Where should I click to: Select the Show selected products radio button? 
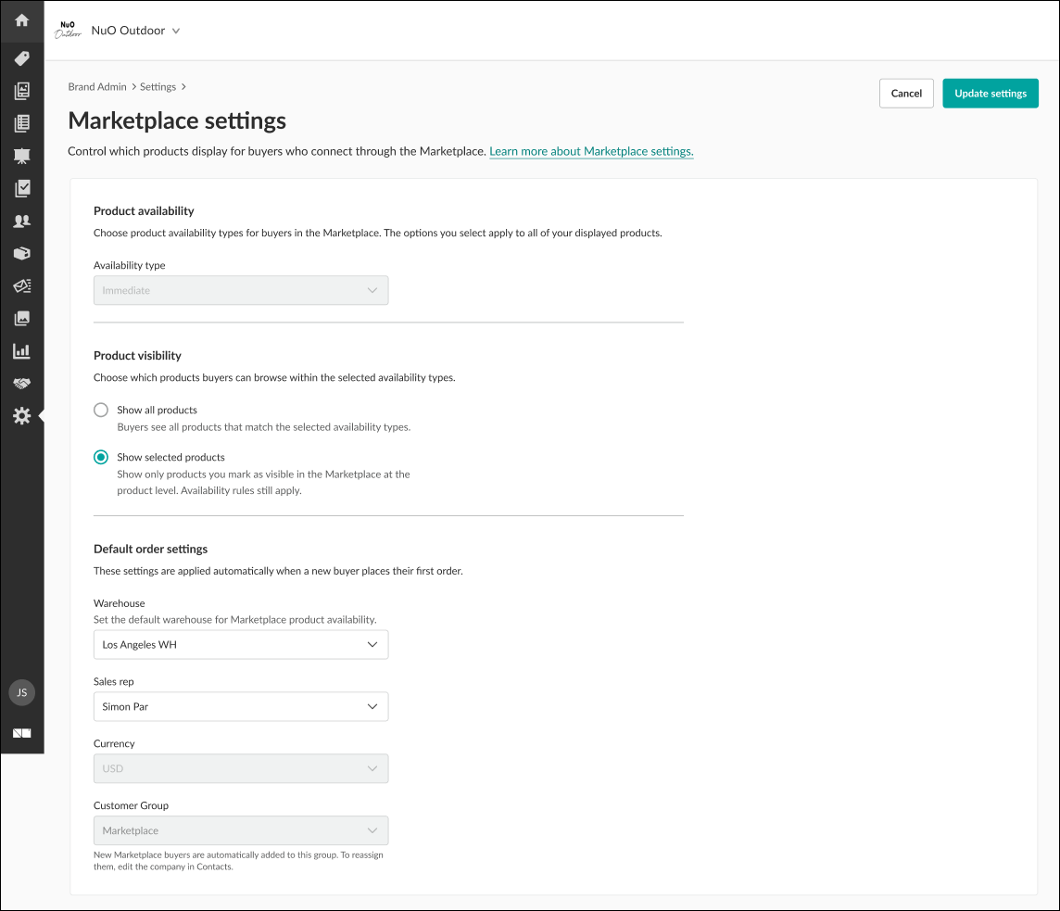(102, 457)
